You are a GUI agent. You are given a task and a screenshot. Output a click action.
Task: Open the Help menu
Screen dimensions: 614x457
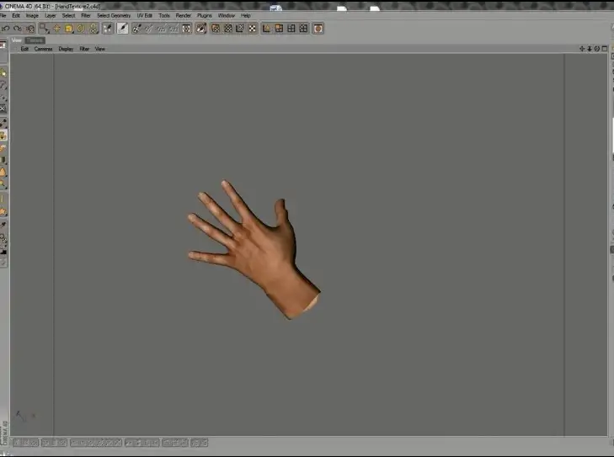pyautogui.click(x=246, y=16)
